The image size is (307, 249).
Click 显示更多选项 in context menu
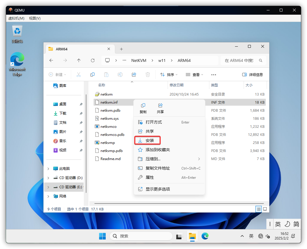158,189
